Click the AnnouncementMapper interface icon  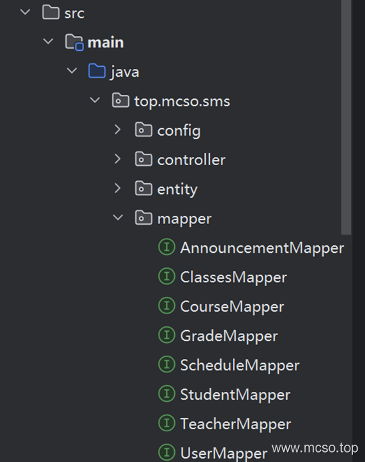(x=167, y=247)
